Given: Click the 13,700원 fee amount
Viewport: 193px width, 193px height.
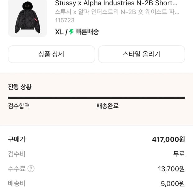Looking at the screenshot, I should click(172, 169).
